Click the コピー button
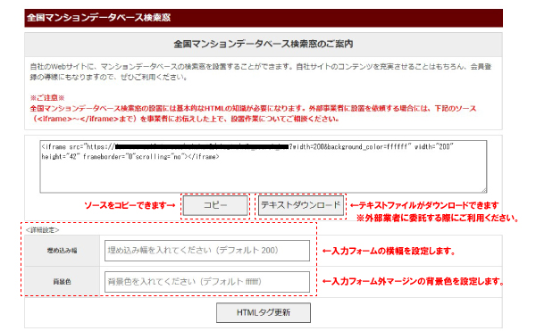 click(x=215, y=205)
